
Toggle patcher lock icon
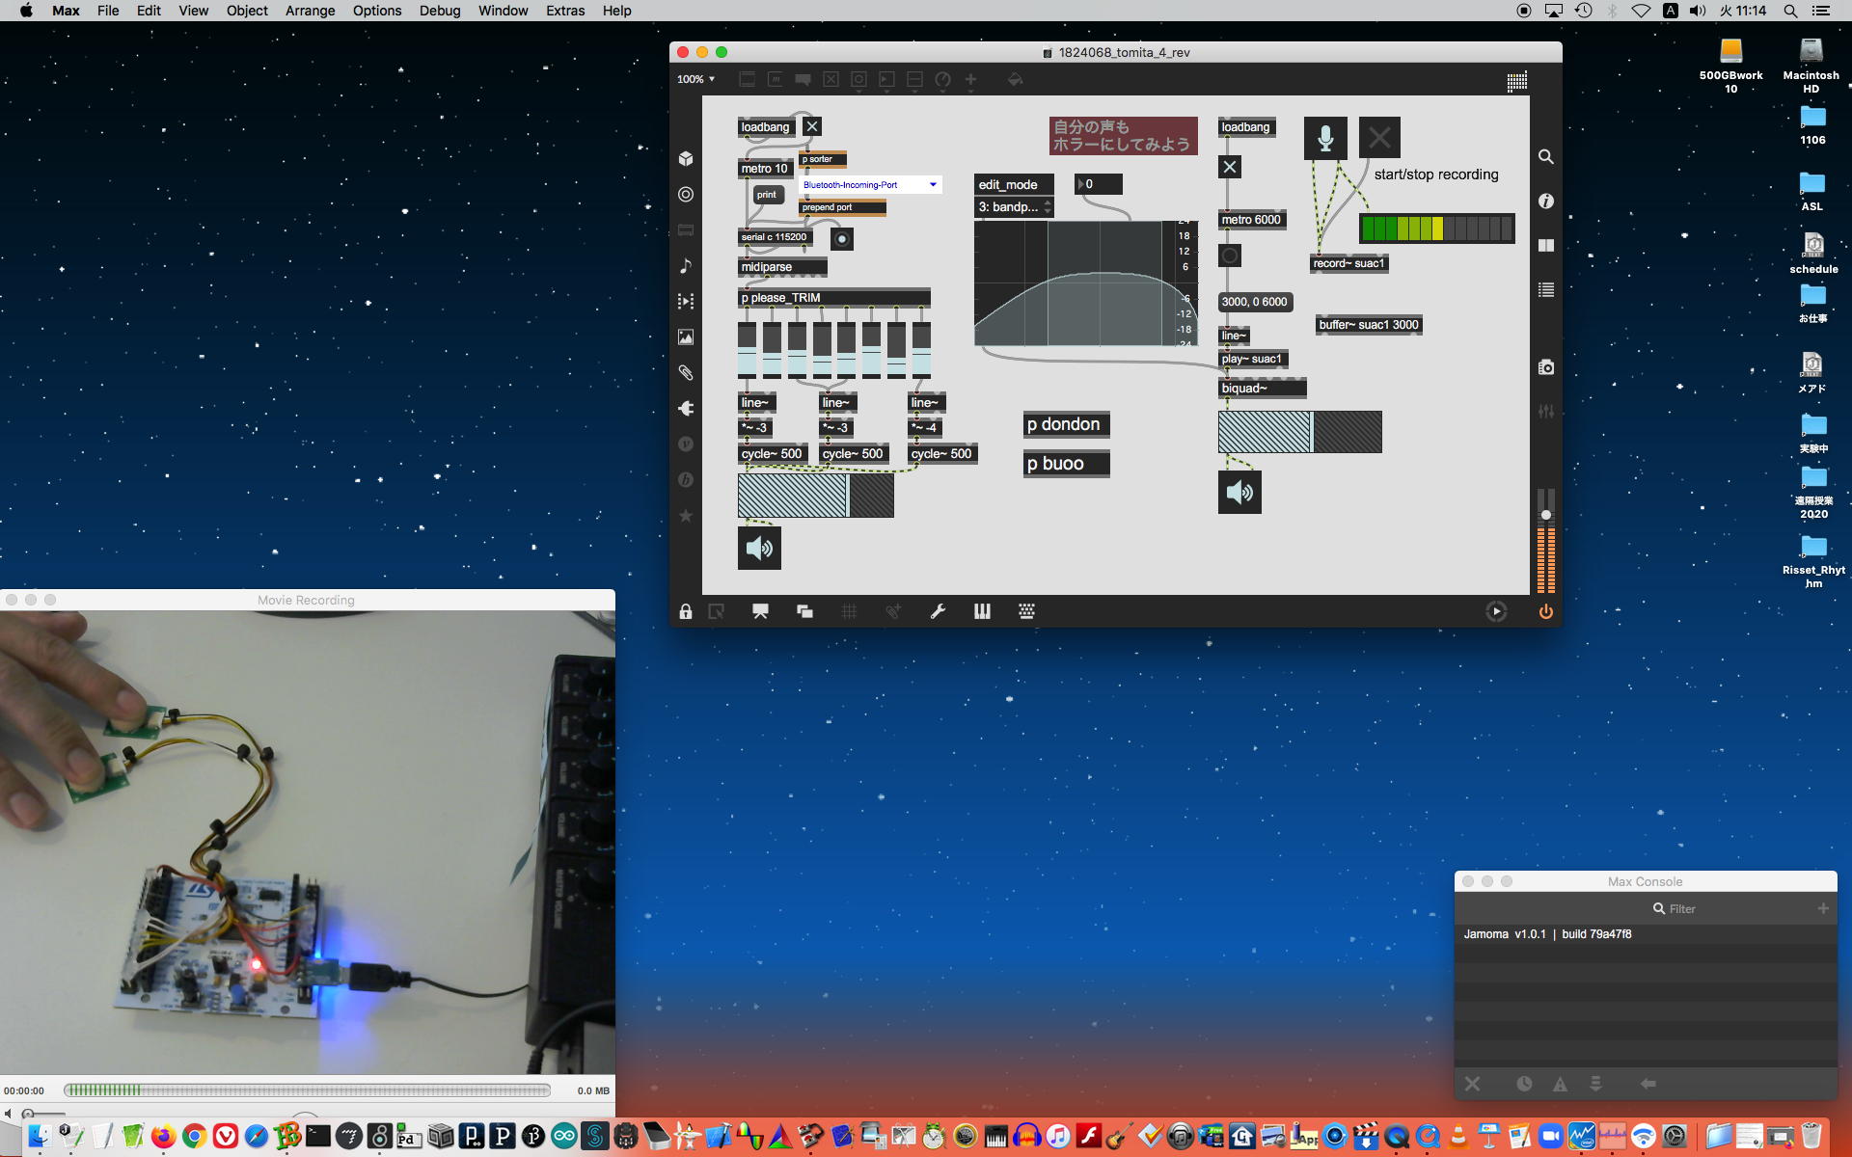click(x=685, y=611)
